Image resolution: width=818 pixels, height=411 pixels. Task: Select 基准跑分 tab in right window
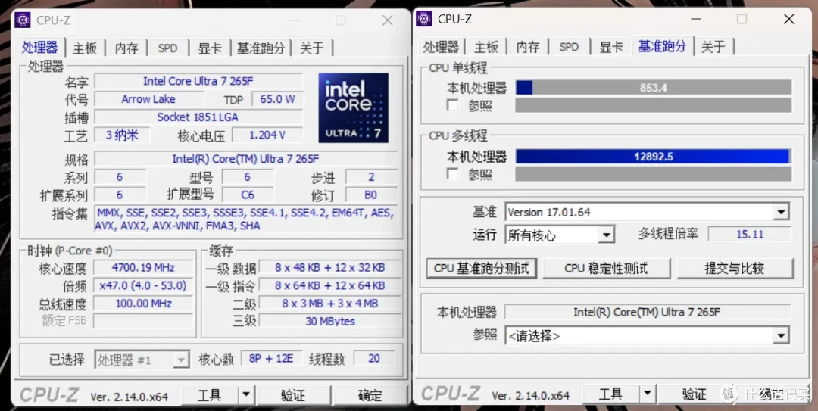point(662,46)
